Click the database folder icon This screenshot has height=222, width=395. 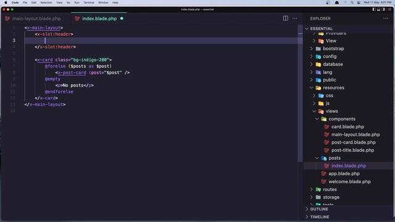[x=318, y=64]
